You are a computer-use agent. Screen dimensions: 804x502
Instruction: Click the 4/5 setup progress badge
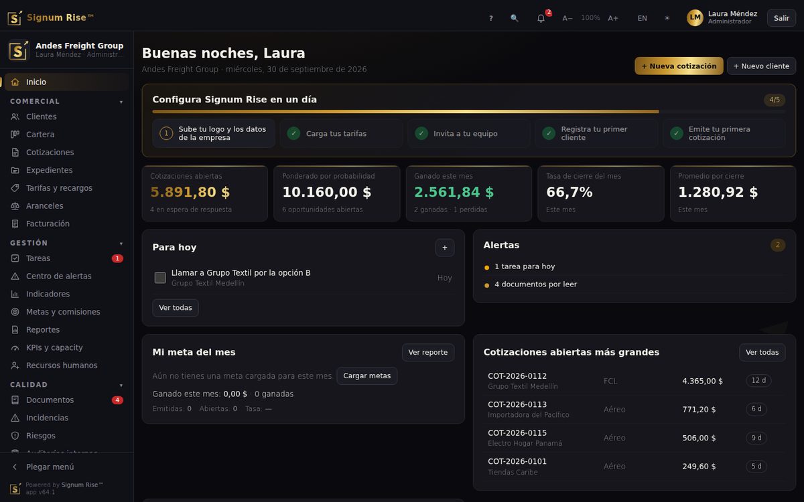pos(775,100)
